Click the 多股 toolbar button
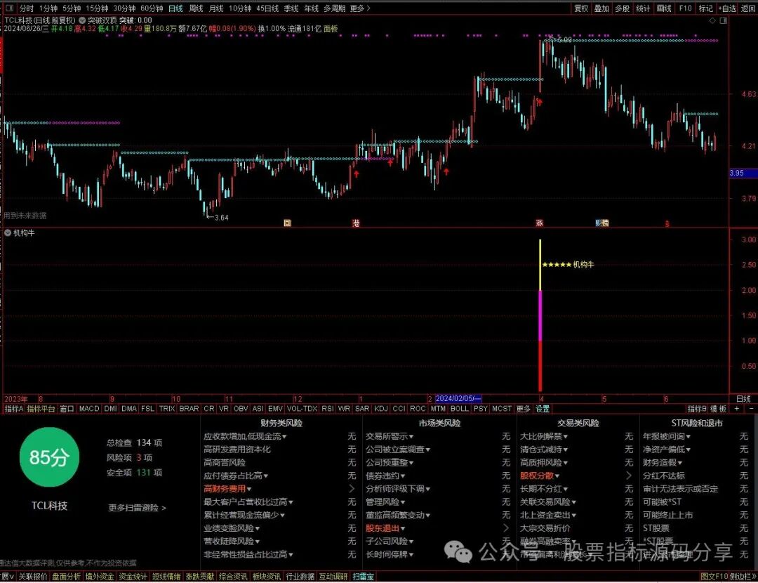The image size is (758, 583). point(622,8)
